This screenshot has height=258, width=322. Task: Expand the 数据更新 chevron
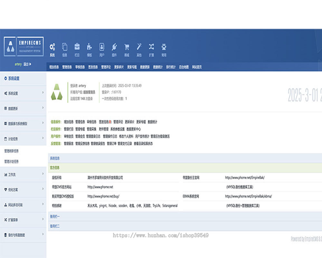click(43, 108)
